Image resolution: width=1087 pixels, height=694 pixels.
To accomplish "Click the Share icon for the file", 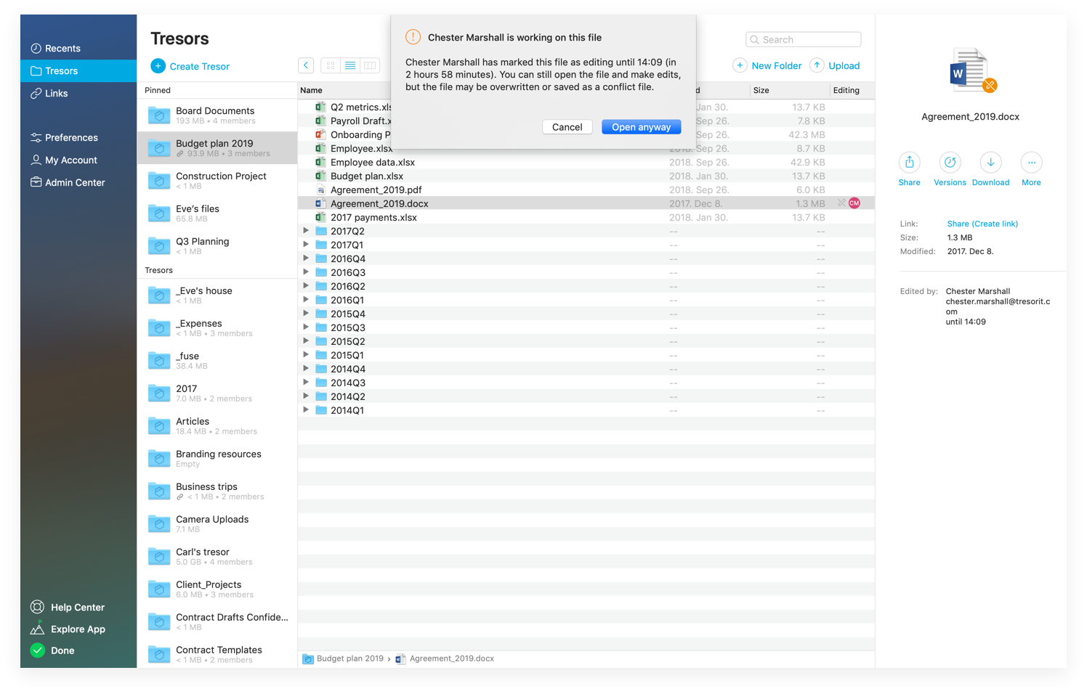I will click(909, 162).
